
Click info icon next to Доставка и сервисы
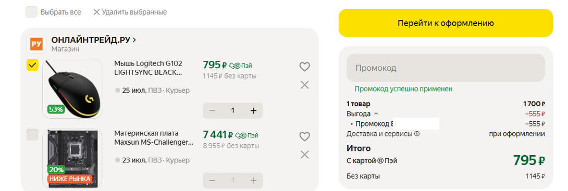tap(417, 134)
